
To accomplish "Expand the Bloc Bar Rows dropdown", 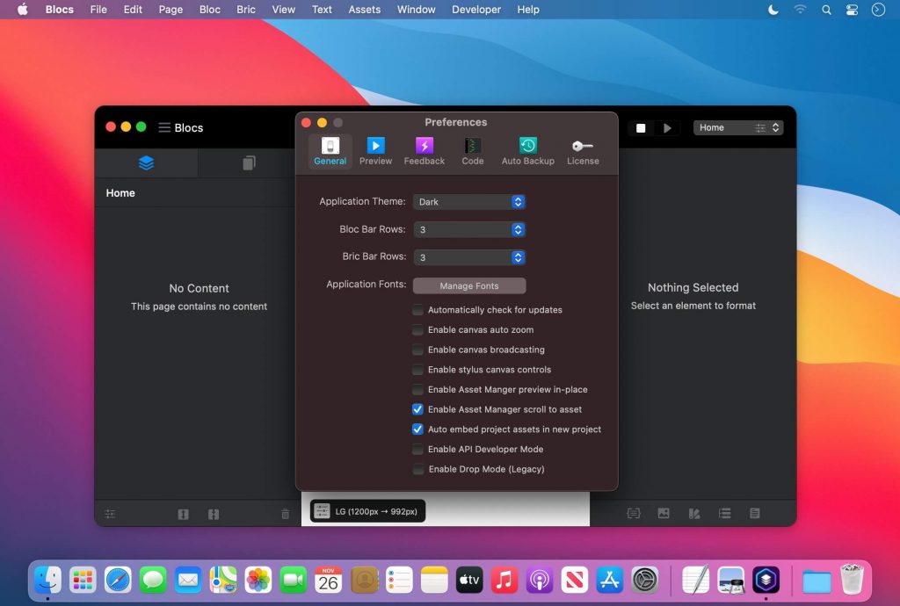I will pos(469,229).
